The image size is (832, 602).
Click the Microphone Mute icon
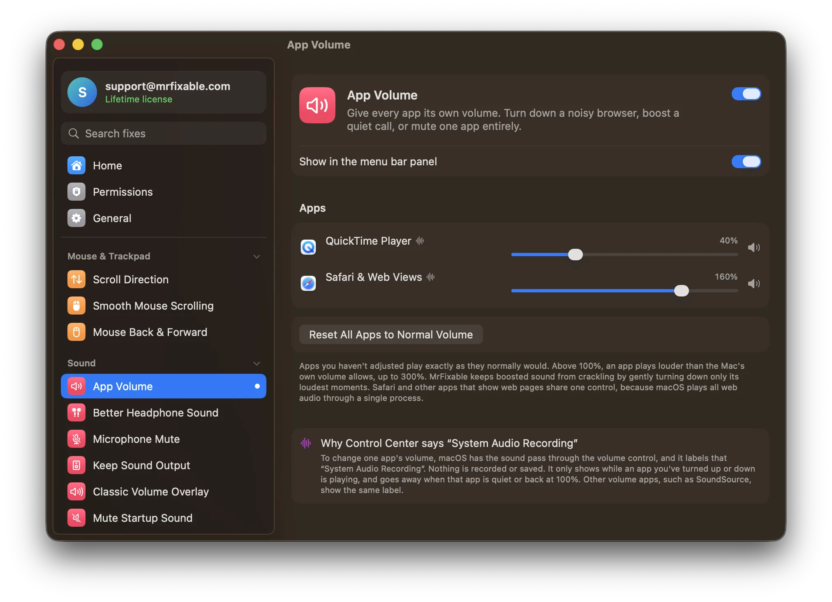76,439
